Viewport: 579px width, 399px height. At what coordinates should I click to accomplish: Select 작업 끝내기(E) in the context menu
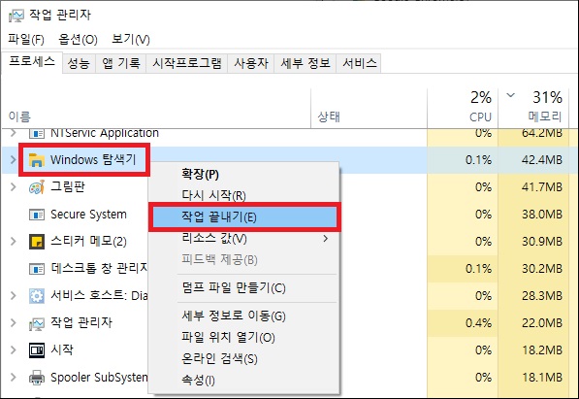click(244, 216)
